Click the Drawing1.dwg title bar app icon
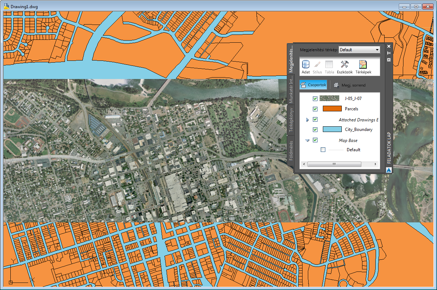Viewport: 437px width, 290px height. pyautogui.click(x=6, y=6)
